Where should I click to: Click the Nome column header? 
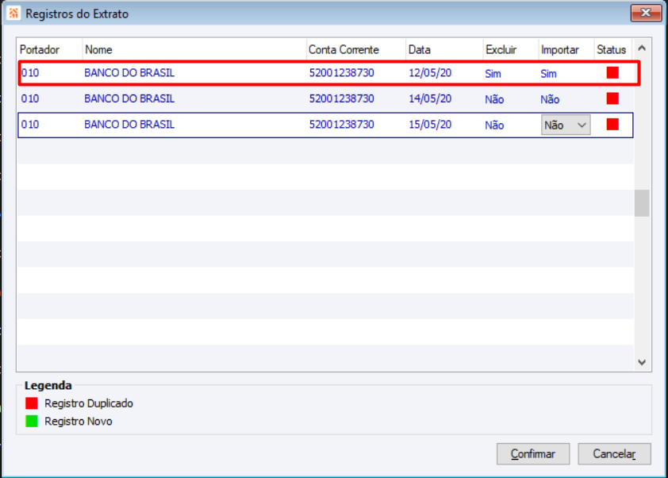[x=194, y=49]
